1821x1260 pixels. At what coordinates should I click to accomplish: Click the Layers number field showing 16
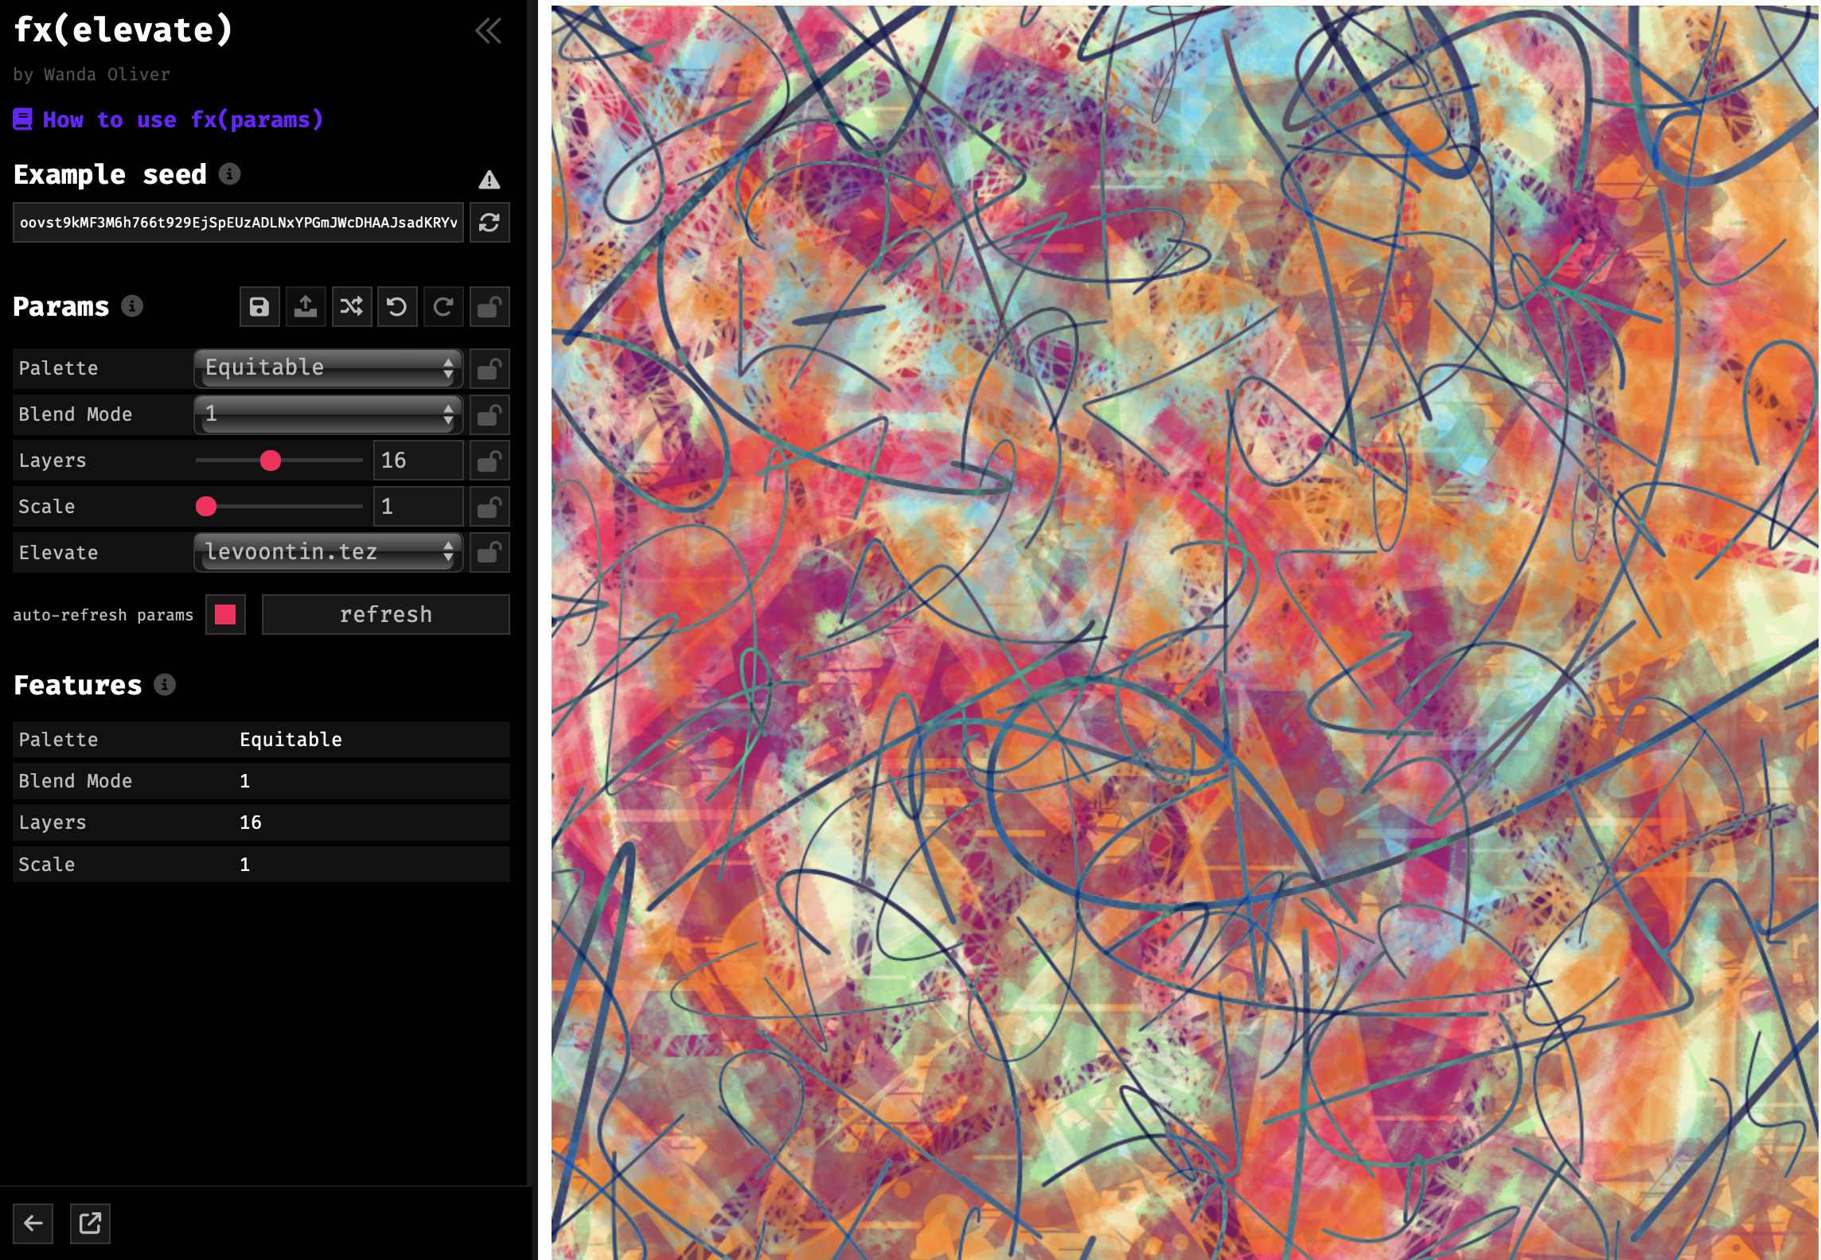coord(419,461)
